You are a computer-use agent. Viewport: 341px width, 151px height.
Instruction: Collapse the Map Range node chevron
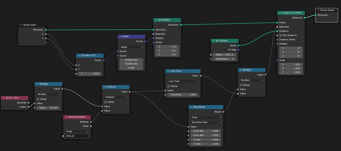coord(191,107)
